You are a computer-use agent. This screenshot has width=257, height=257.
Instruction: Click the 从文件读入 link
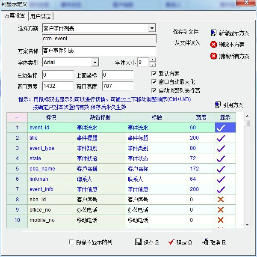click(x=187, y=43)
